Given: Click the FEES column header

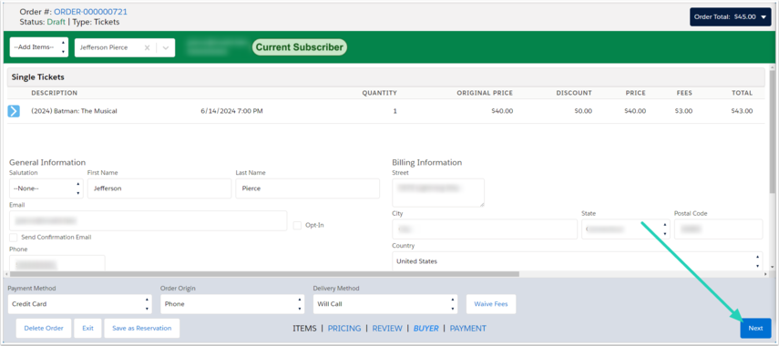Looking at the screenshot, I should tap(684, 93).
